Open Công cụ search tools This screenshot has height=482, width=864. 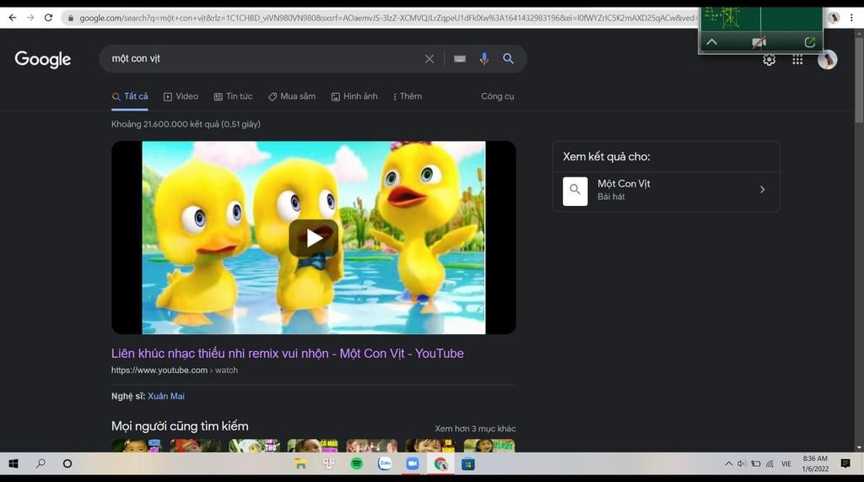(497, 96)
